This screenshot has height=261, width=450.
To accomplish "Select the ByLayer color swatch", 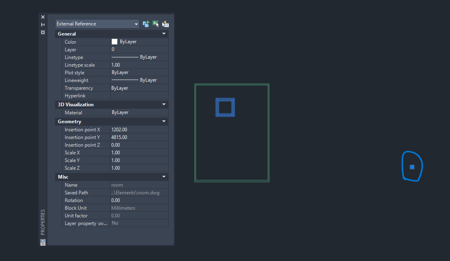I will pyautogui.click(x=114, y=41).
